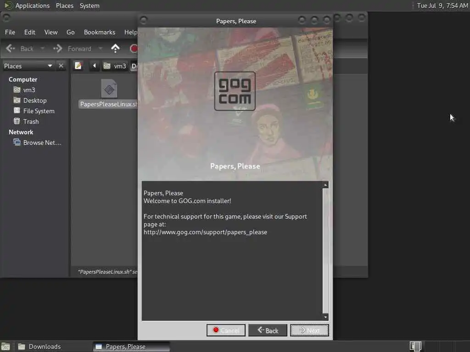470x352 pixels.
Task: Click Next in the Papers, Please installer
Action: [x=309, y=330]
